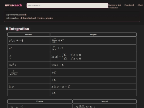Select the x^(n+1)/(n+1) + C integral cell
144x108 pixels.
tap(93, 41)
